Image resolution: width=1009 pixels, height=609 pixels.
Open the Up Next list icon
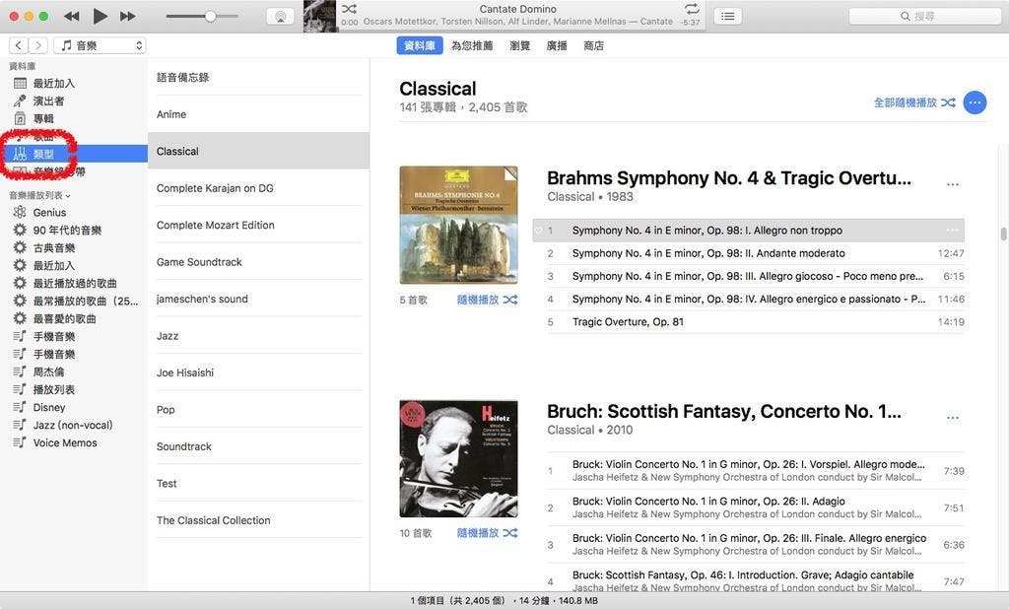click(728, 16)
